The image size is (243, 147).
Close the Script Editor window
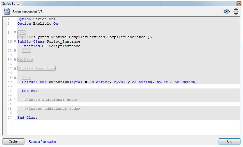click(238, 4)
